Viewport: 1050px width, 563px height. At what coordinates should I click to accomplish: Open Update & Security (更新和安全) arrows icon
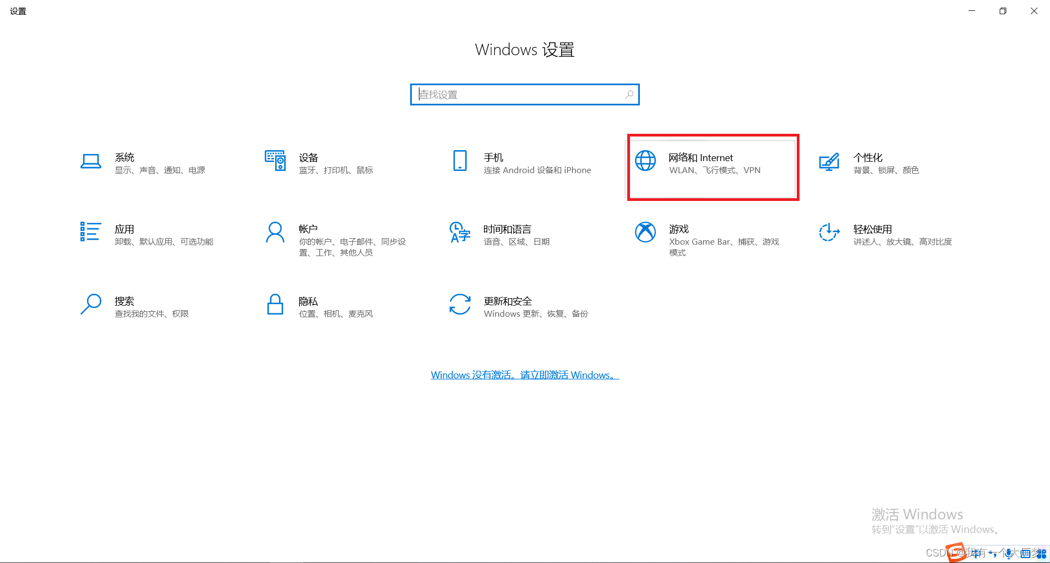pyautogui.click(x=460, y=304)
